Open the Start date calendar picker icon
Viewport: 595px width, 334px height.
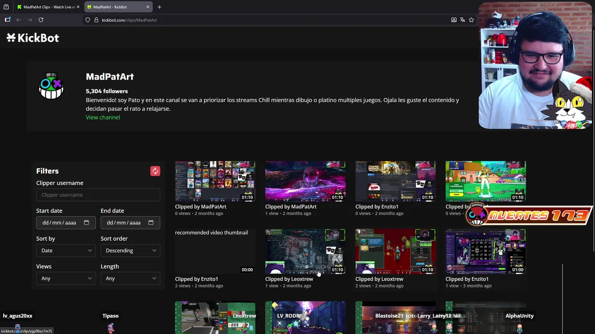click(x=86, y=223)
